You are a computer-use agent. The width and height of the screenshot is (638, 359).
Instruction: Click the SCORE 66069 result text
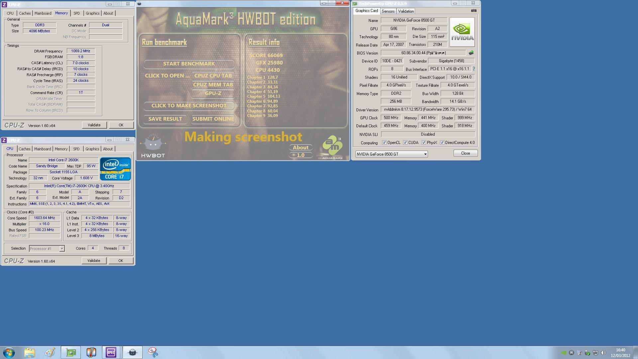(x=266, y=55)
